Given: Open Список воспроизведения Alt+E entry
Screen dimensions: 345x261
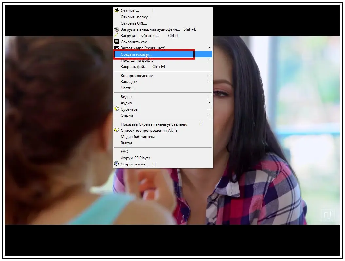Looking at the screenshot, I should coord(163,130).
